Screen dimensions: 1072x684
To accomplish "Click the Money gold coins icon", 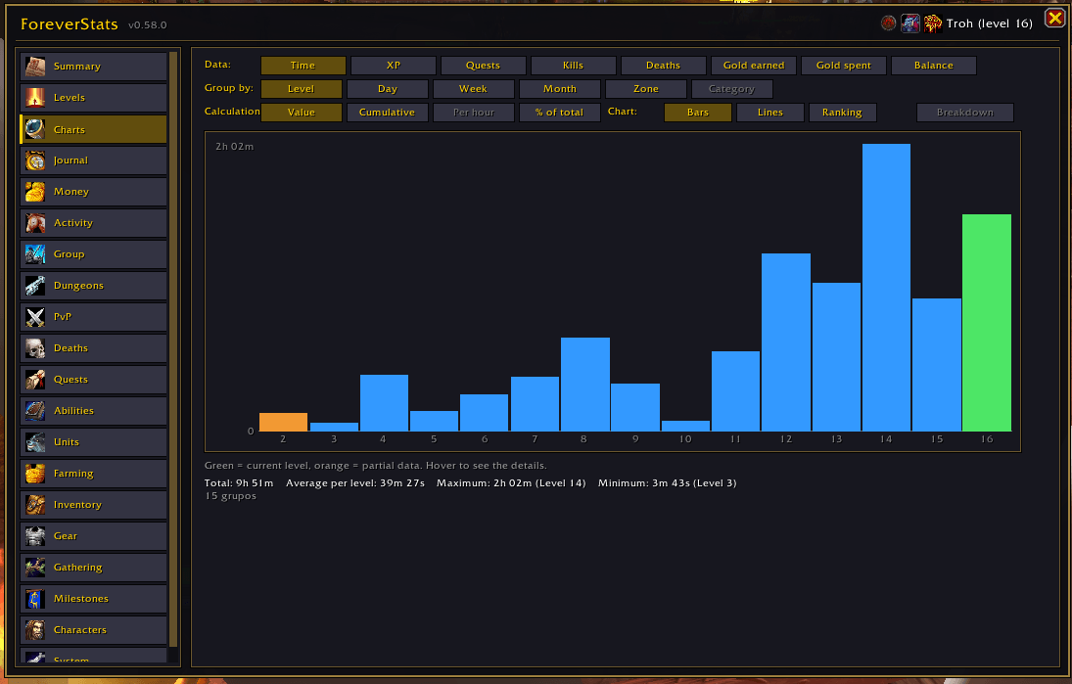I will click(x=35, y=192).
